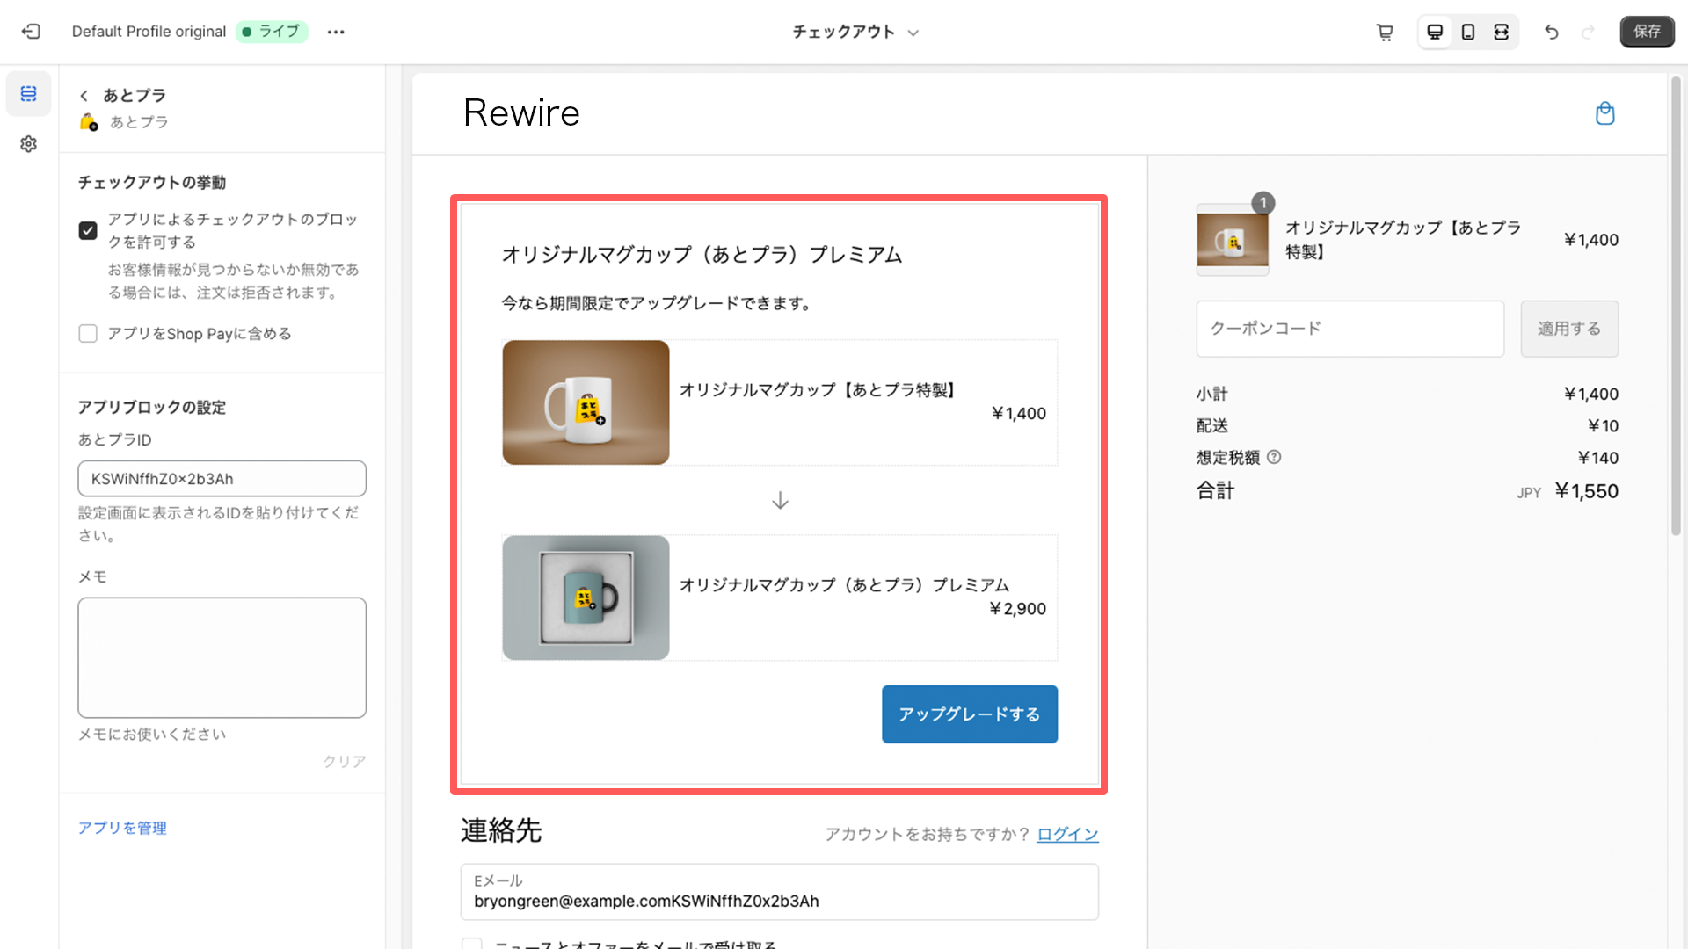Click the チェックアウトの挙動 heading
1688x949 pixels.
tap(152, 183)
